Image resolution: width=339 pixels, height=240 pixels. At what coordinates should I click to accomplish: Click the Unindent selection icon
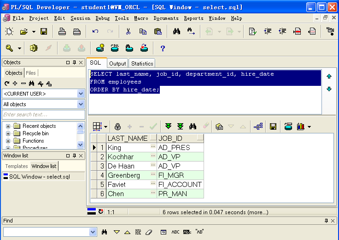coord(282,32)
